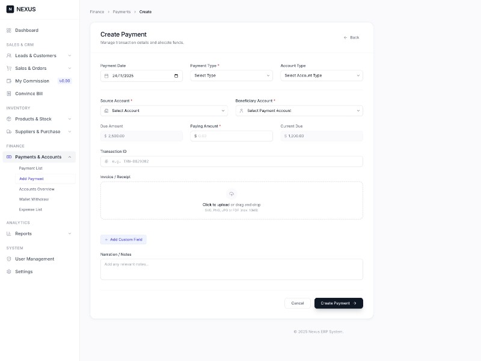
Task: Open the Source Account dropdown
Action: (164, 111)
